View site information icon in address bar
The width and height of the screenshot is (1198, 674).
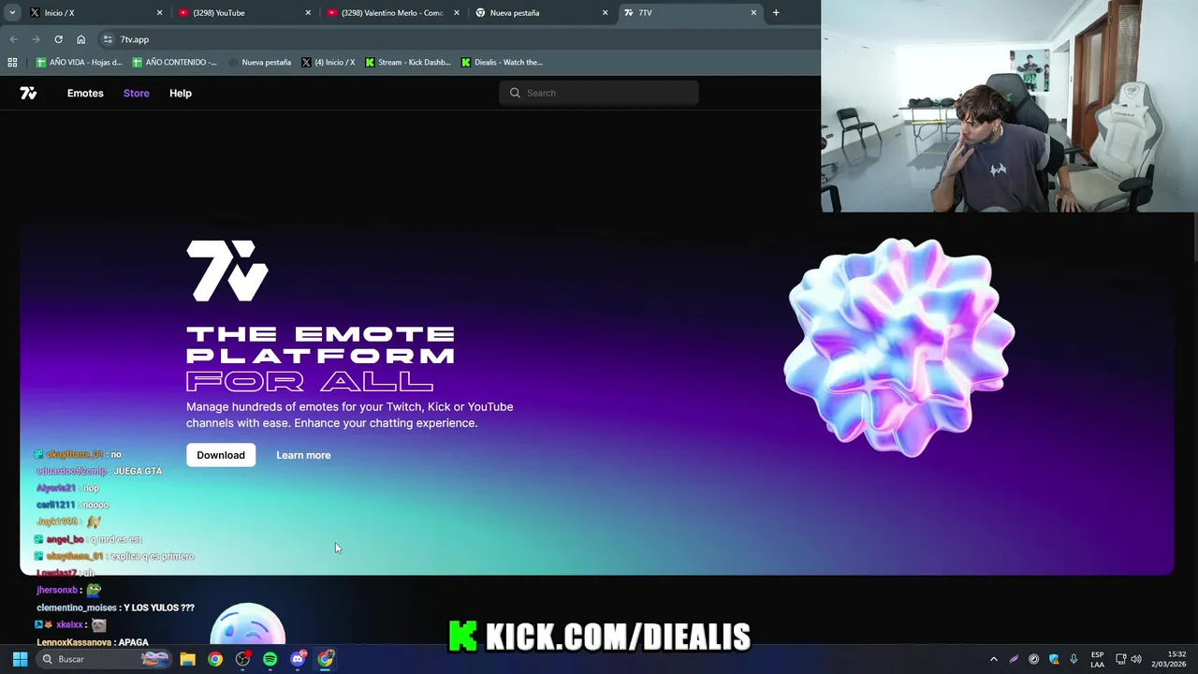click(108, 39)
